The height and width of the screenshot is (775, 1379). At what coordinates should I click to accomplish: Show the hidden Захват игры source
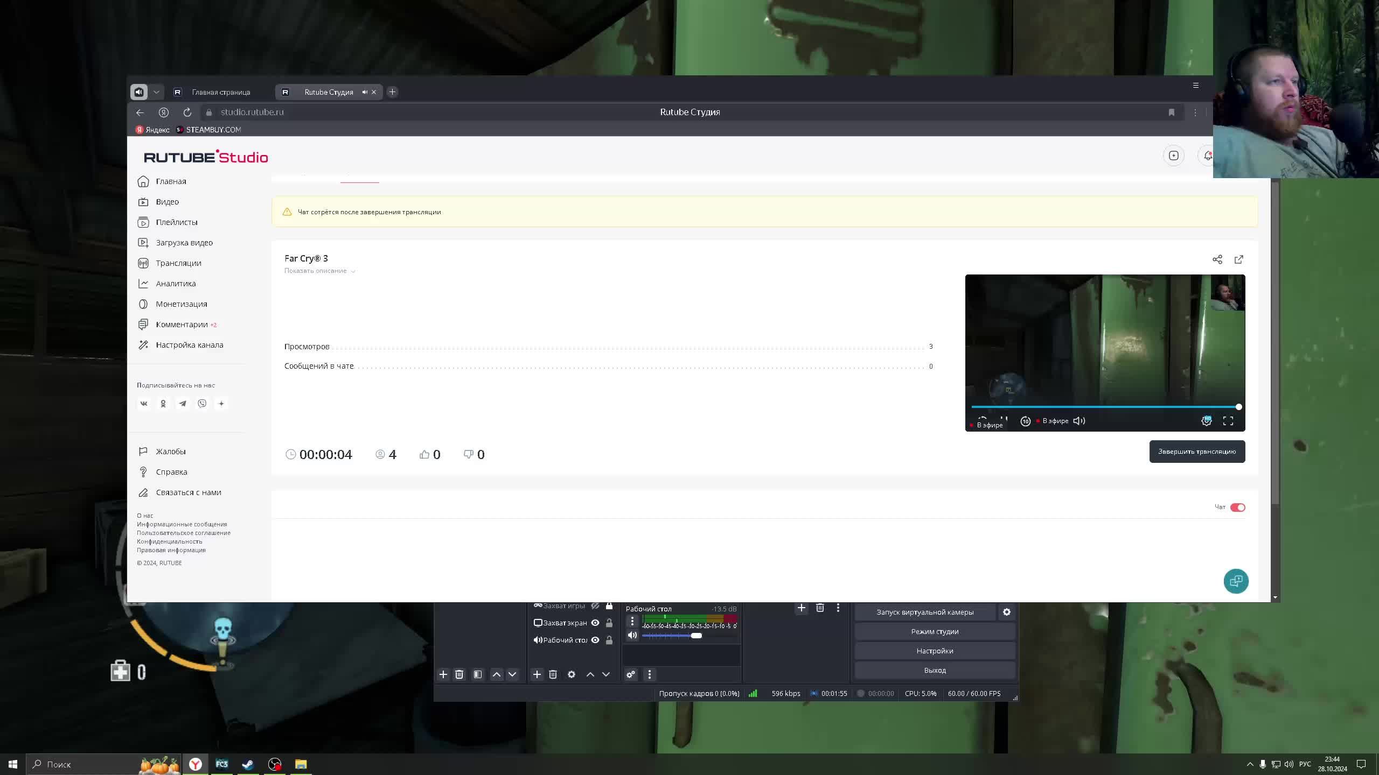click(x=595, y=606)
